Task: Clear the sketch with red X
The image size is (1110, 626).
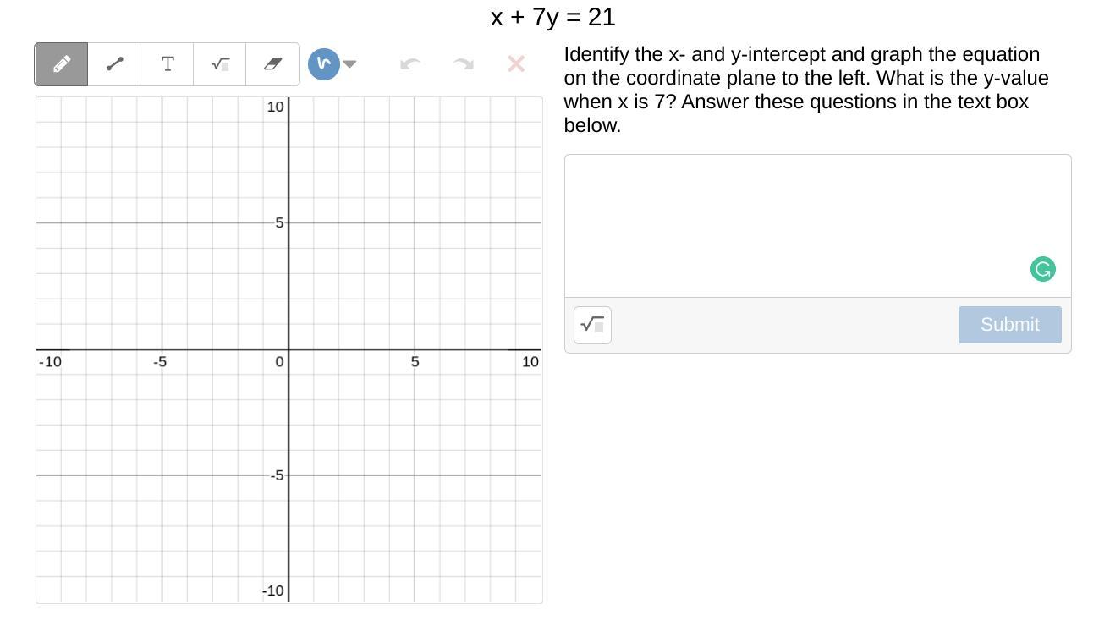Action: click(x=516, y=64)
